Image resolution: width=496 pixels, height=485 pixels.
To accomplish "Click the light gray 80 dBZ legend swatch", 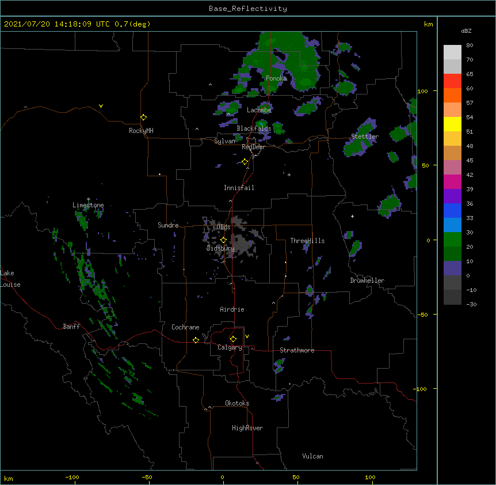I will point(452,52).
